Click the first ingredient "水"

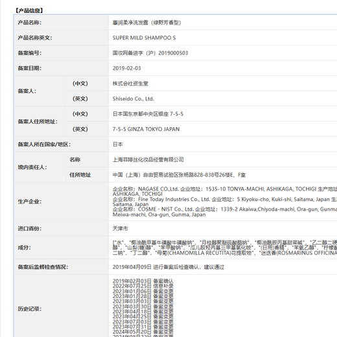pyautogui.click(x=119, y=242)
